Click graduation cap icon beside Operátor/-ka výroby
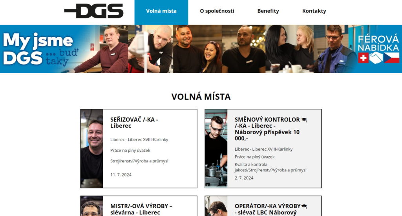Screen dimensions: 402x216 [x=304, y=206]
